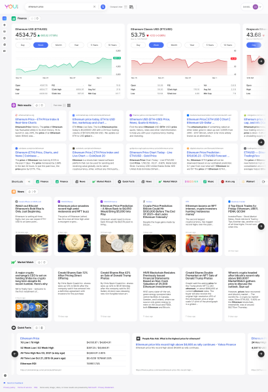Open the Ethereum Price Quick Facts link
Screen dimensions: 268x392
coord(29,338)
